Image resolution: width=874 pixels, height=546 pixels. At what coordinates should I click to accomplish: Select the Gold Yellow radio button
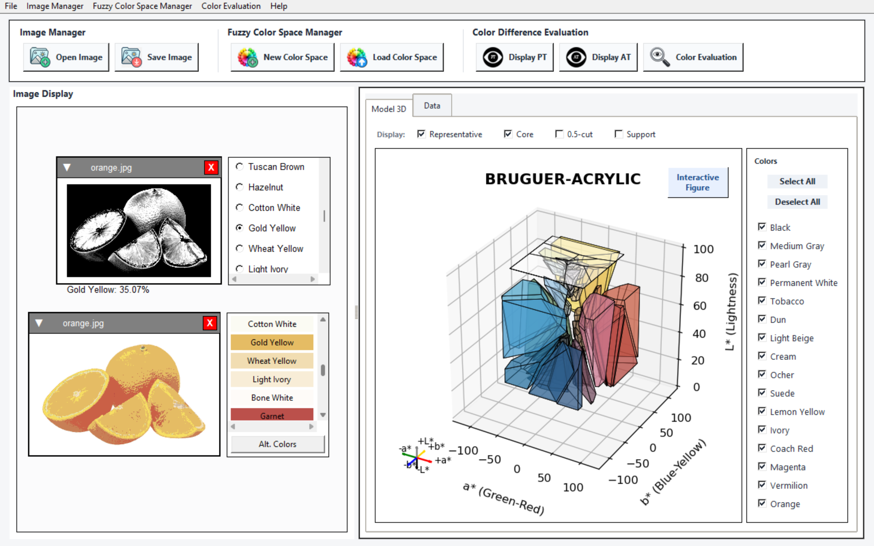[239, 228]
